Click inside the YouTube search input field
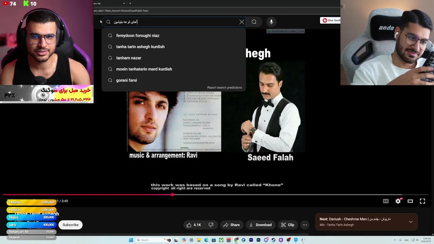 pyautogui.click(x=173, y=22)
